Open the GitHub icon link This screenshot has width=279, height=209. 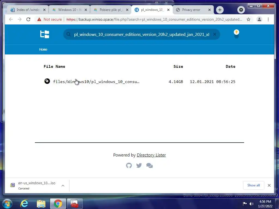[x=129, y=165]
